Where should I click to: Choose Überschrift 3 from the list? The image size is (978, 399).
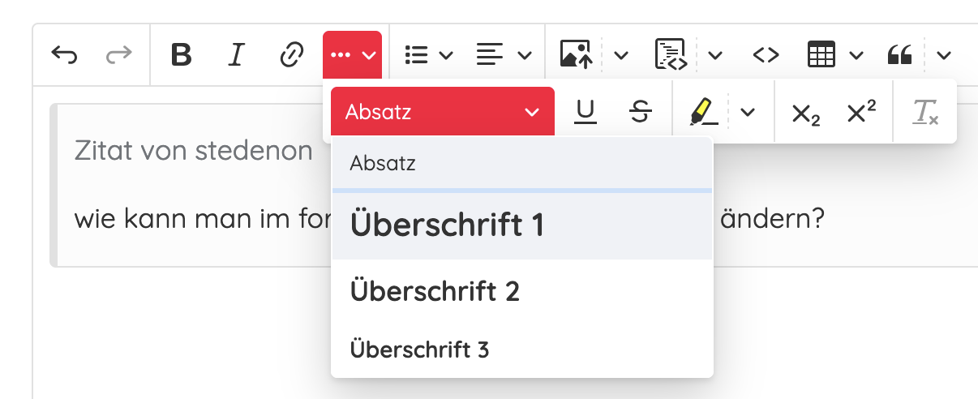point(522,350)
